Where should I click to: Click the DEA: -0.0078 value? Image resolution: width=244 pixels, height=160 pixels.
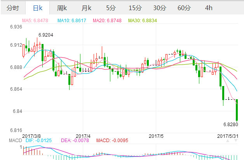click(x=75, y=141)
